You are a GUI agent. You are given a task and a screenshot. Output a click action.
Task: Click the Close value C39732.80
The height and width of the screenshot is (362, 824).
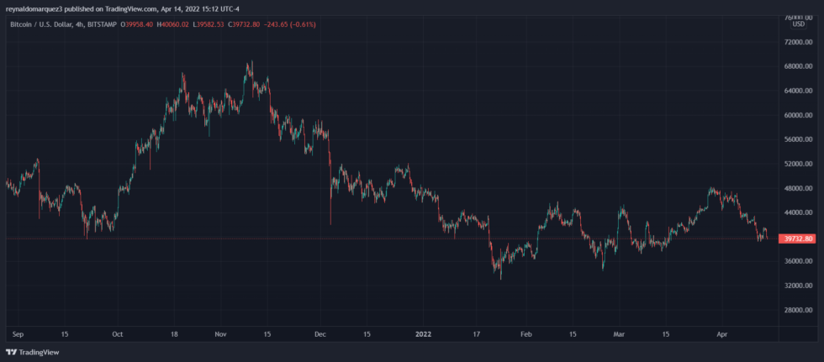[x=244, y=24]
